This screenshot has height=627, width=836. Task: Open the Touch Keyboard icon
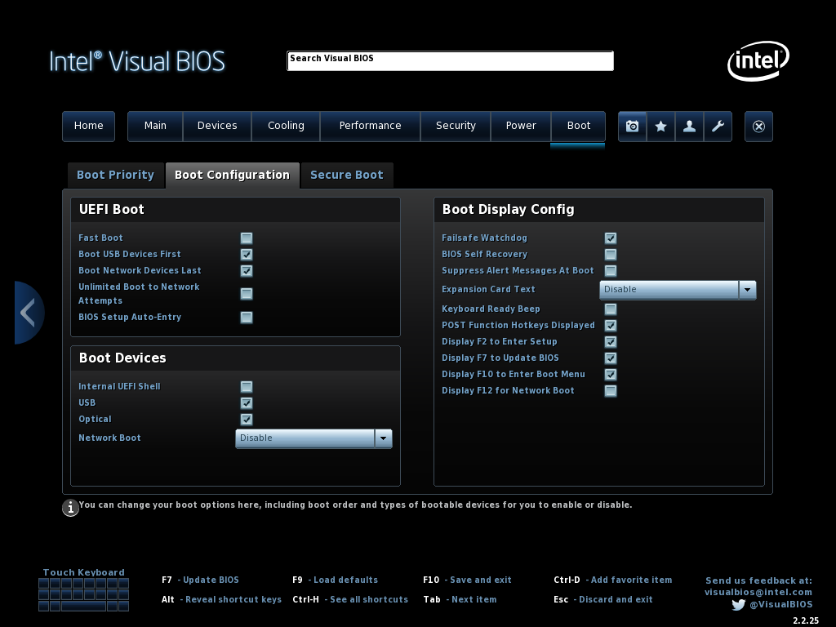pyautogui.click(x=83, y=594)
